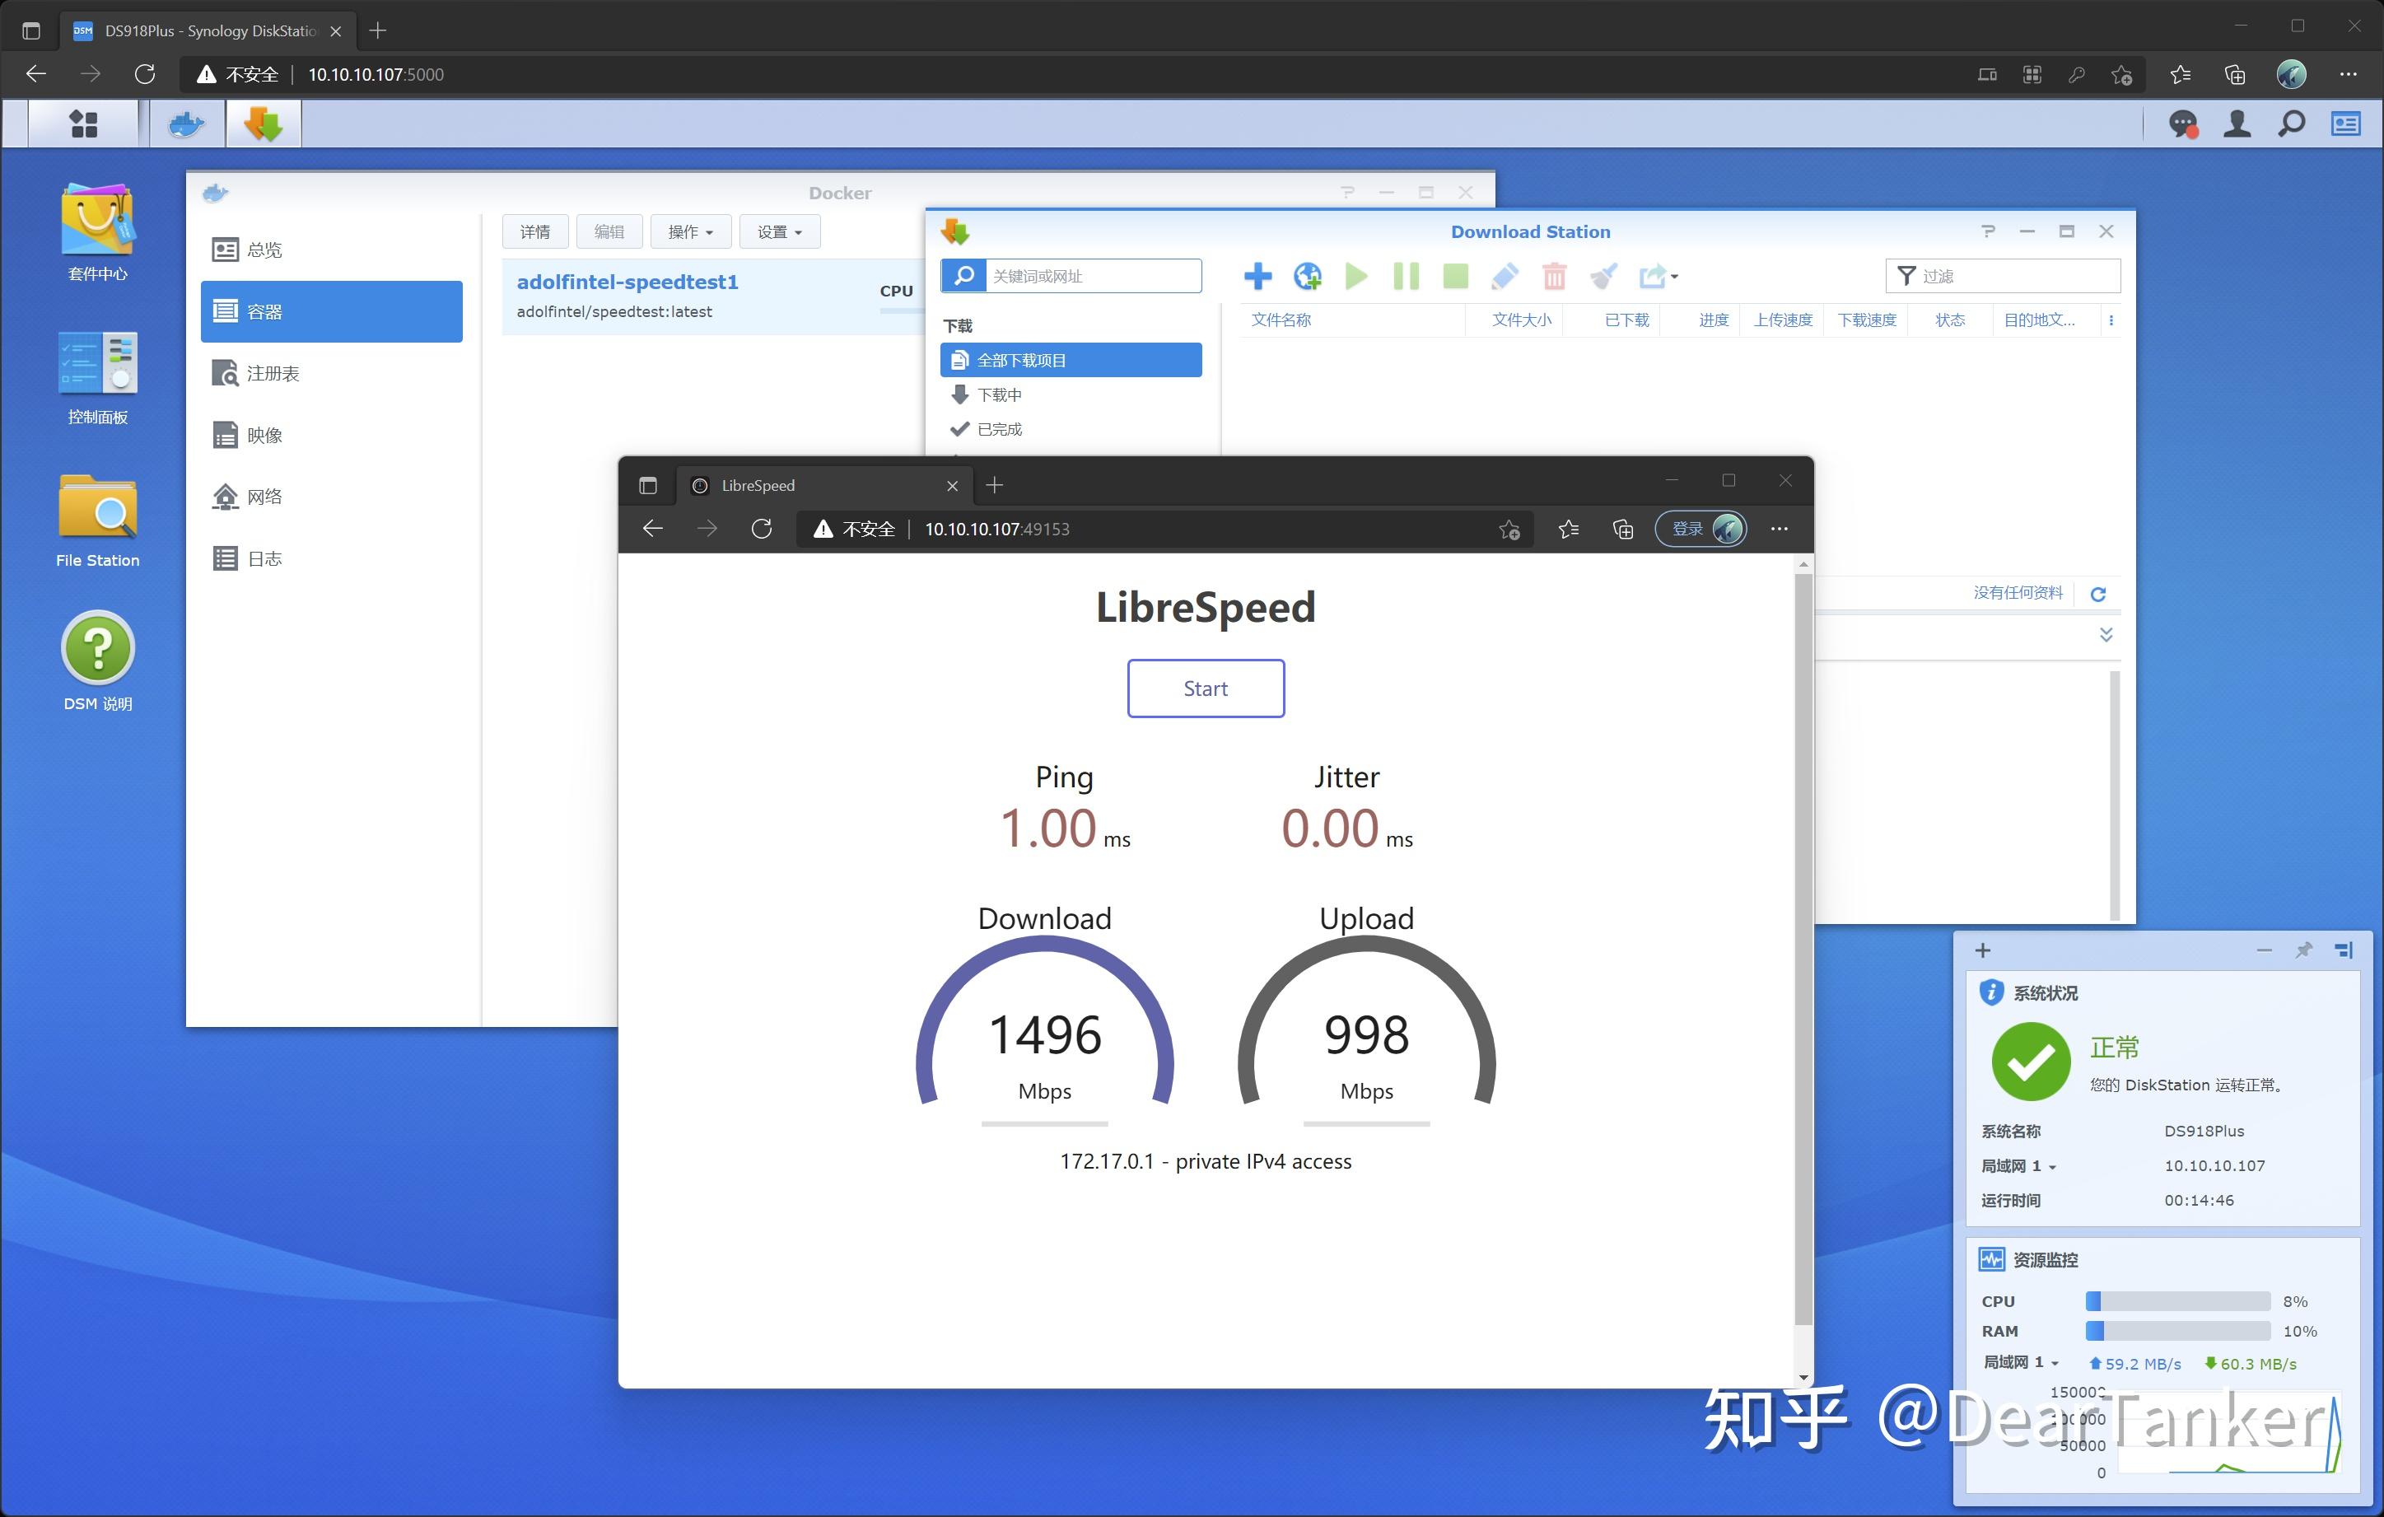The height and width of the screenshot is (1517, 2384).
Task: Open Docker 容器 section
Action: click(x=332, y=312)
